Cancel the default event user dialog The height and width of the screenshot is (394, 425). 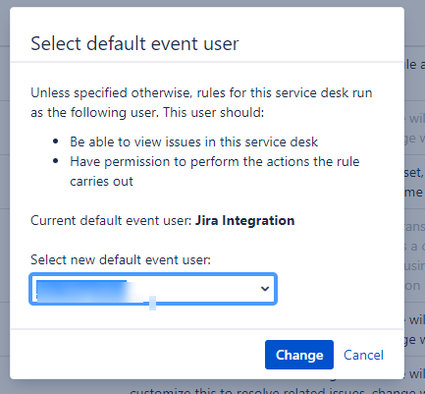click(x=363, y=355)
